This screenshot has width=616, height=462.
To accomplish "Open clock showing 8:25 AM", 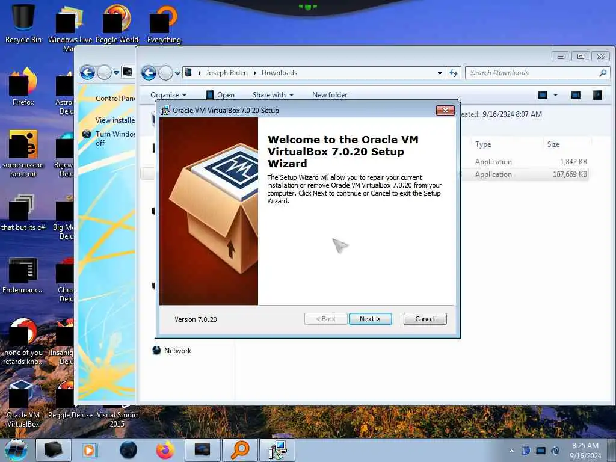I will pos(585,451).
